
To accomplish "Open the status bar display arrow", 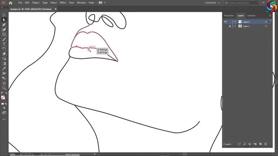I will point(95,154).
